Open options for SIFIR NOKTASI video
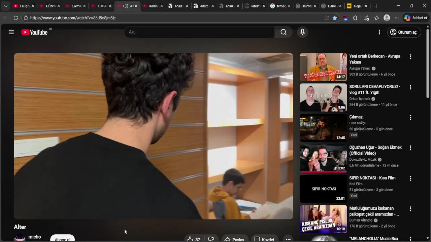This screenshot has height=242, width=431. (410, 178)
